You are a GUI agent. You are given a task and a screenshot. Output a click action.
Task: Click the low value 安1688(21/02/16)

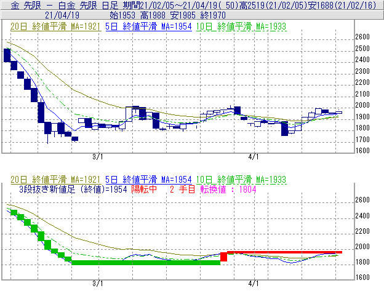[x=342, y=5]
